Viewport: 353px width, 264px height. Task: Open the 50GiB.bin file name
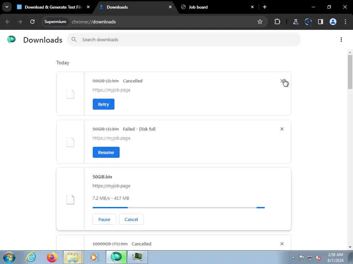(102, 177)
